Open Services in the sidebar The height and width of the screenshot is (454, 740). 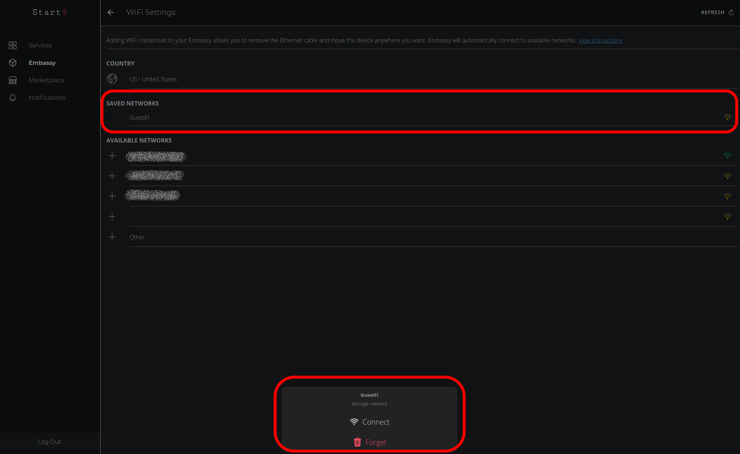click(40, 45)
